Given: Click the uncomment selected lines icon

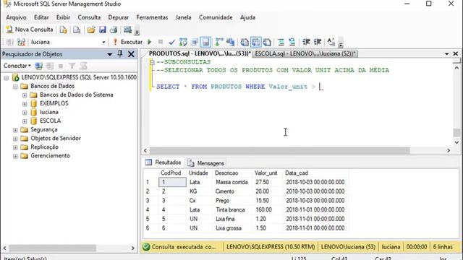Looking at the screenshot, I should pyautogui.click(x=292, y=42).
